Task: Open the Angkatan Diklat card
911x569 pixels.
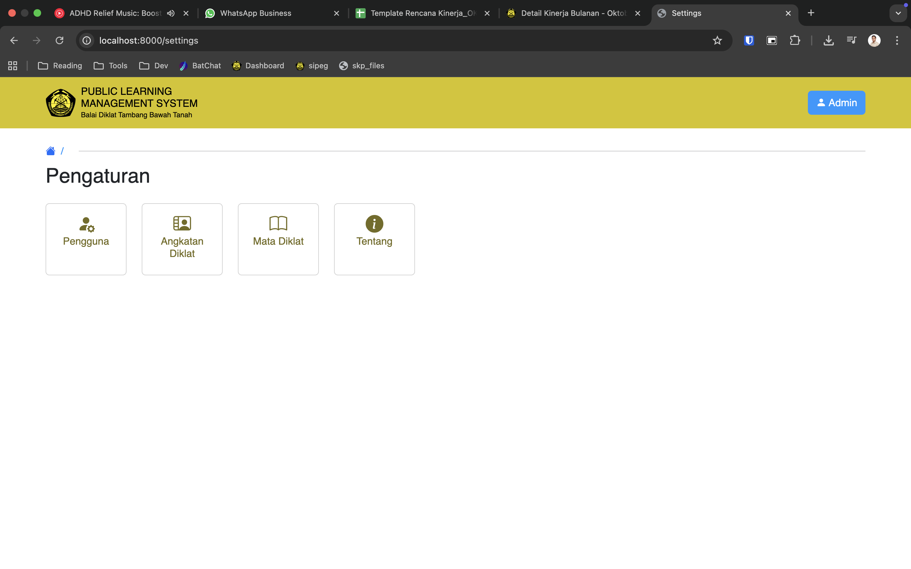Action: click(182, 239)
